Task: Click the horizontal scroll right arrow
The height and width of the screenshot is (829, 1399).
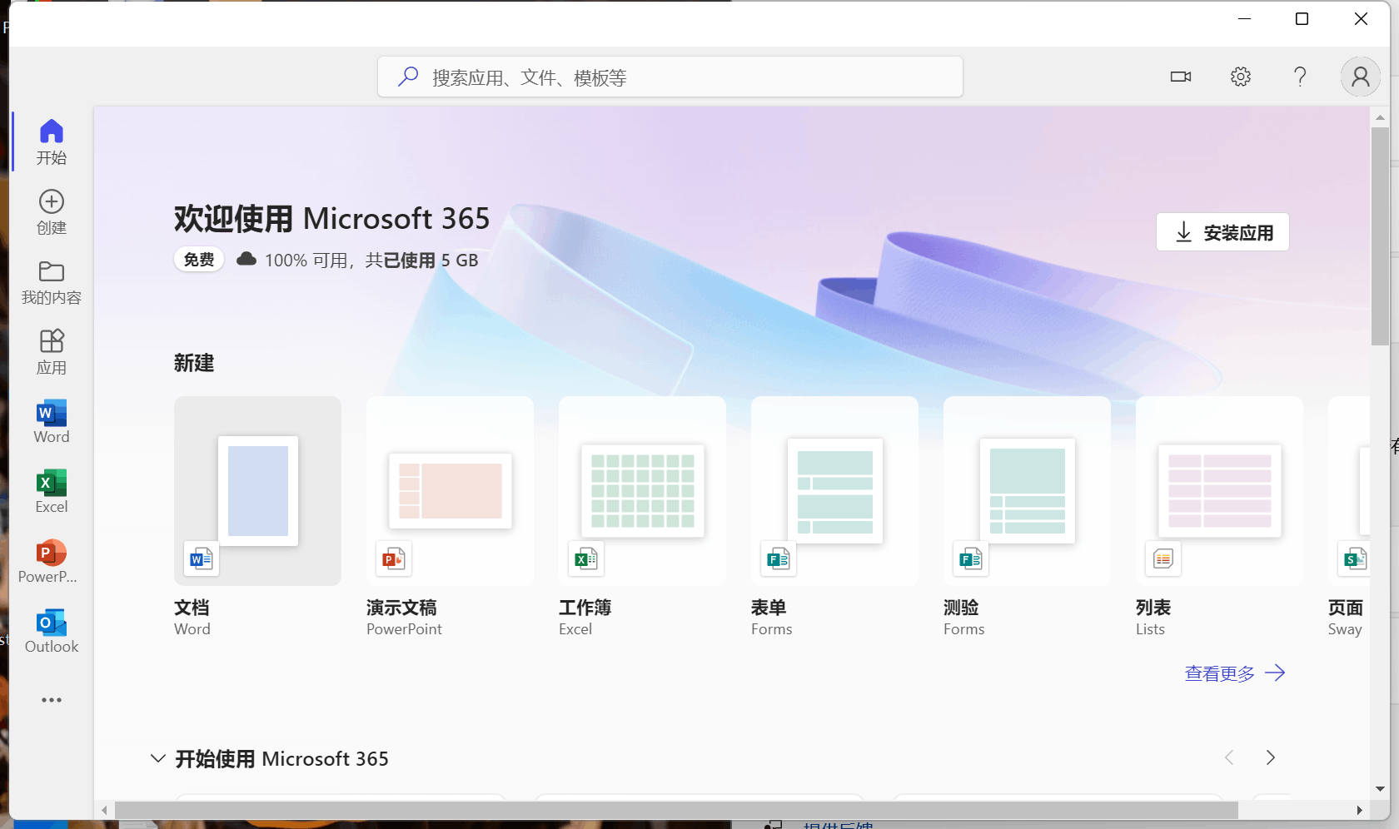Action: point(1360,810)
